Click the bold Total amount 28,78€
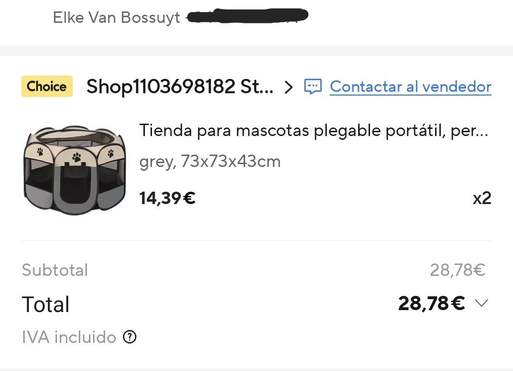Image resolution: width=513 pixels, height=371 pixels. pyautogui.click(x=431, y=303)
